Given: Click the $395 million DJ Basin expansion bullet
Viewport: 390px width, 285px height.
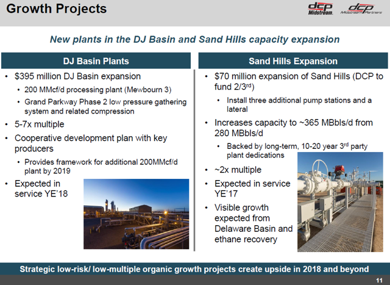Looking at the screenshot, I should [x=77, y=76].
